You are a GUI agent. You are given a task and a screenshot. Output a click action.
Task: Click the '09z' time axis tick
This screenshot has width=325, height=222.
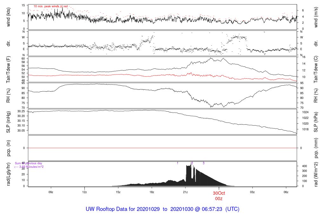point(51,192)
